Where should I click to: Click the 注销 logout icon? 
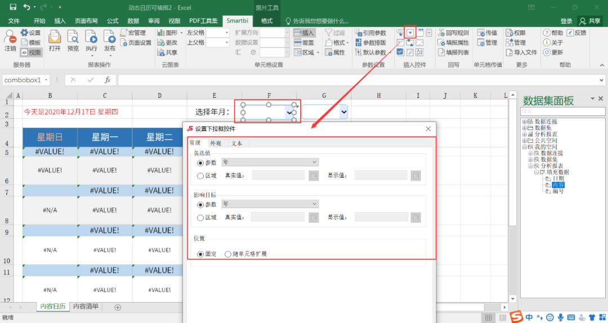tap(10, 41)
